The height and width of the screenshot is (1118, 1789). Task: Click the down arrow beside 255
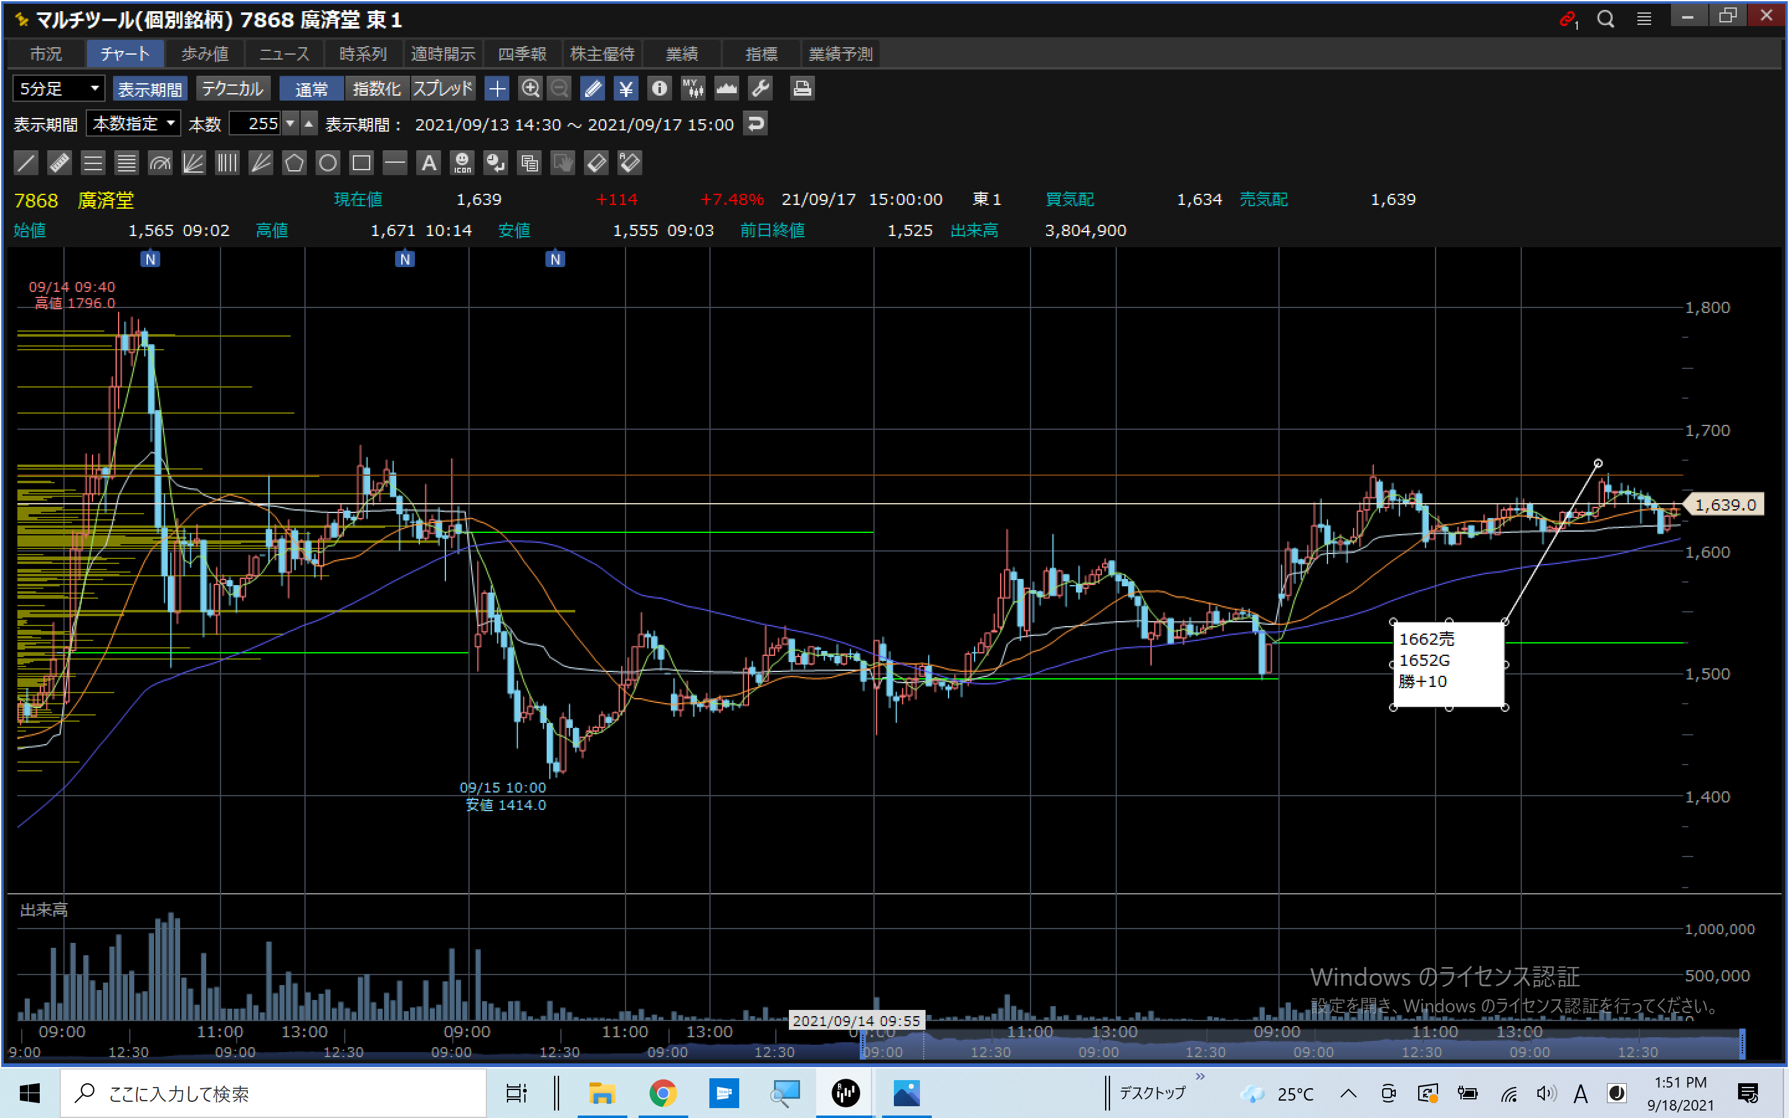click(291, 124)
